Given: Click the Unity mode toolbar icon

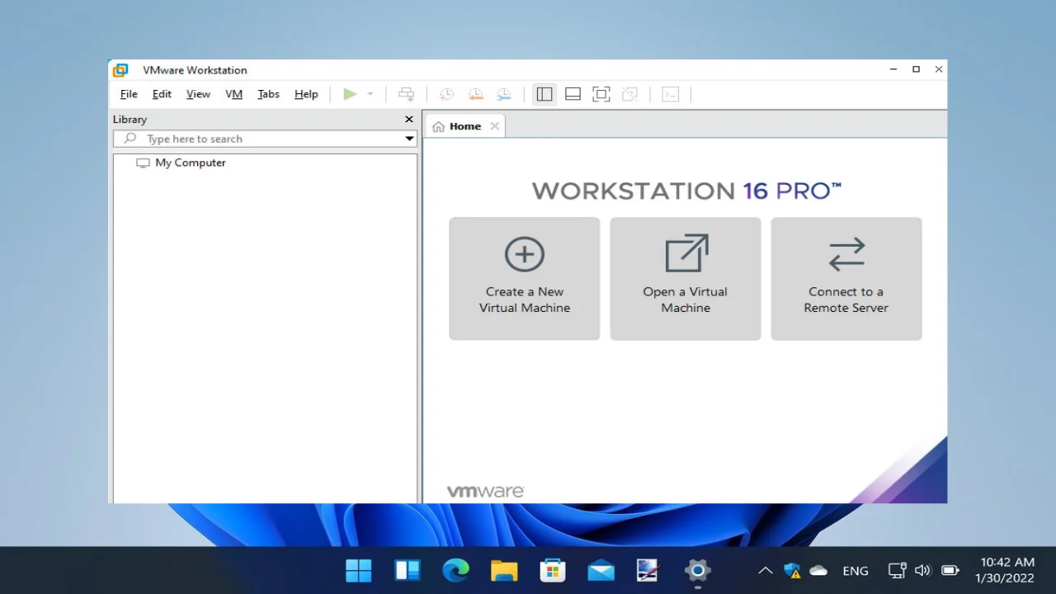Looking at the screenshot, I should 629,94.
